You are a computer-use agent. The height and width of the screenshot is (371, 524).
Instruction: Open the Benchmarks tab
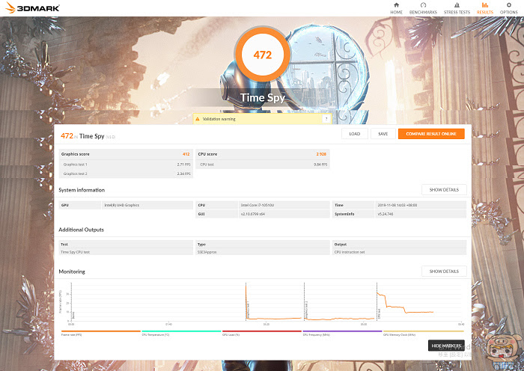pos(423,8)
